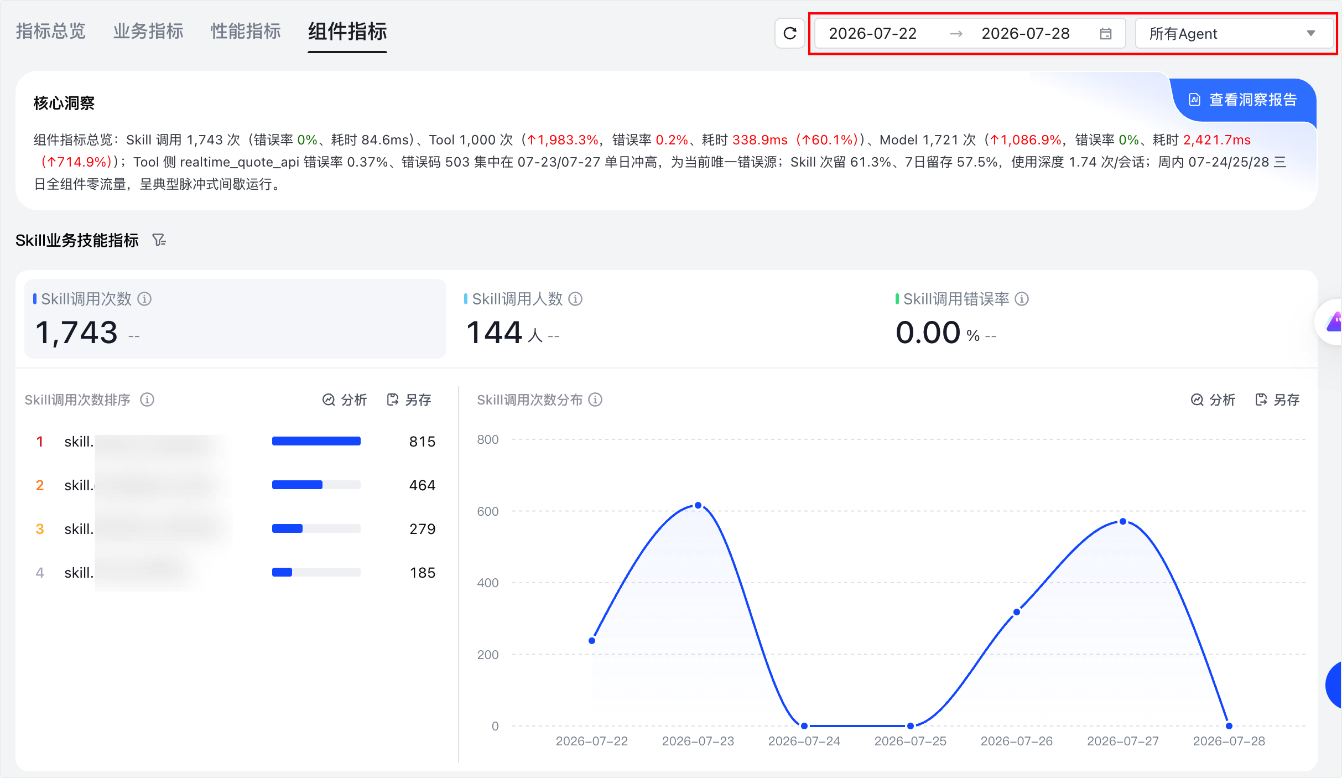Click info icon beside Skill调用次数排序
The height and width of the screenshot is (778, 1342).
tap(147, 400)
